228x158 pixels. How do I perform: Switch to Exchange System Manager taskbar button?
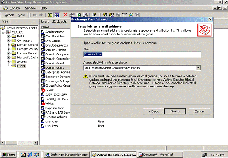click(67, 155)
